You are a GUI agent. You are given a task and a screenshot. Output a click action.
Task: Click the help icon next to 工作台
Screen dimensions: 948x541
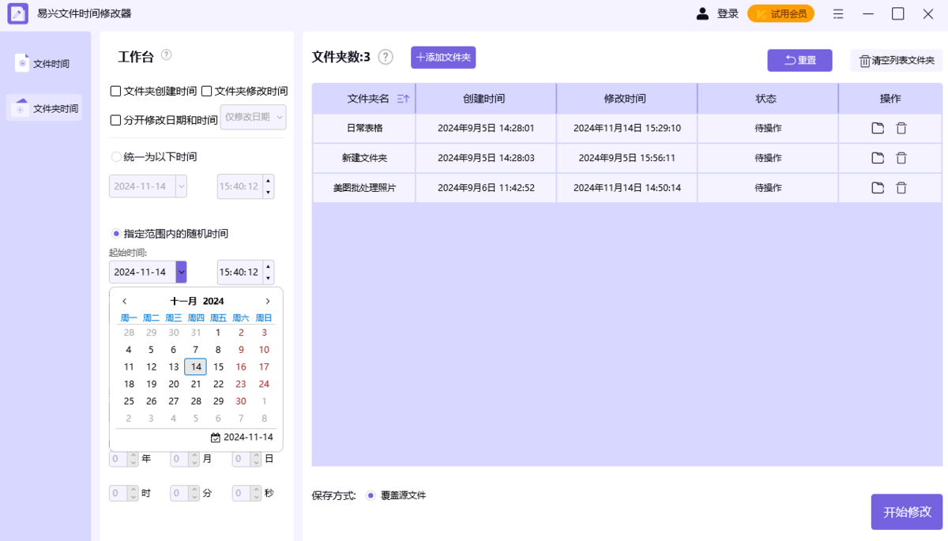[x=166, y=55]
